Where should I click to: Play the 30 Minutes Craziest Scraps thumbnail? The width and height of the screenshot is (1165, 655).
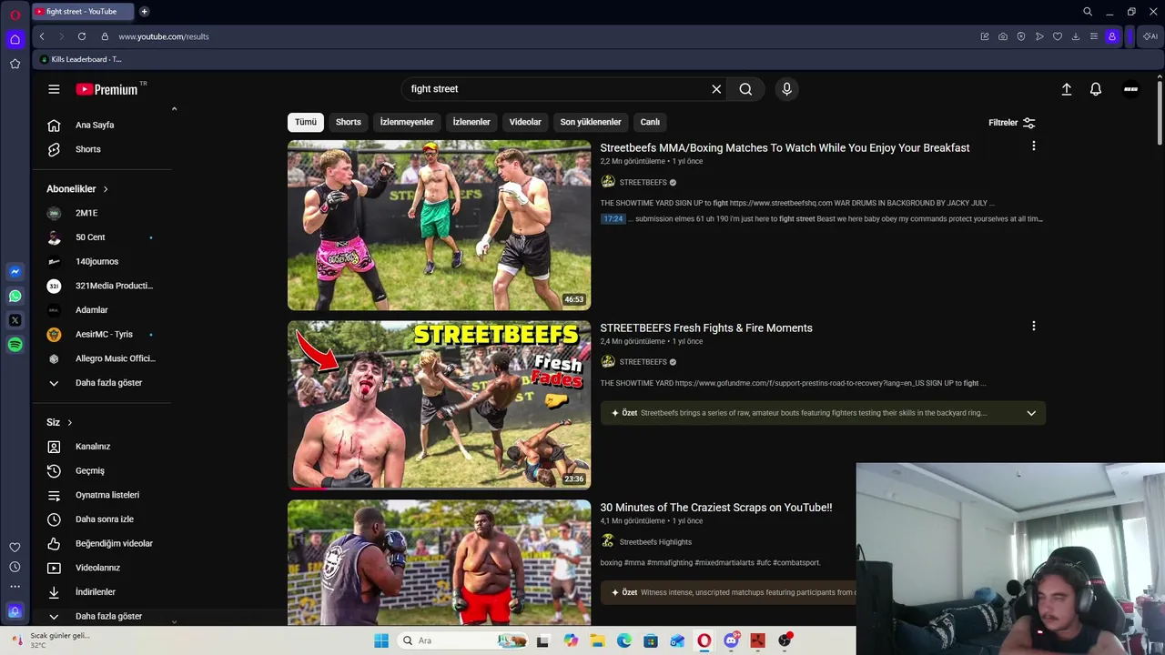[439, 562]
